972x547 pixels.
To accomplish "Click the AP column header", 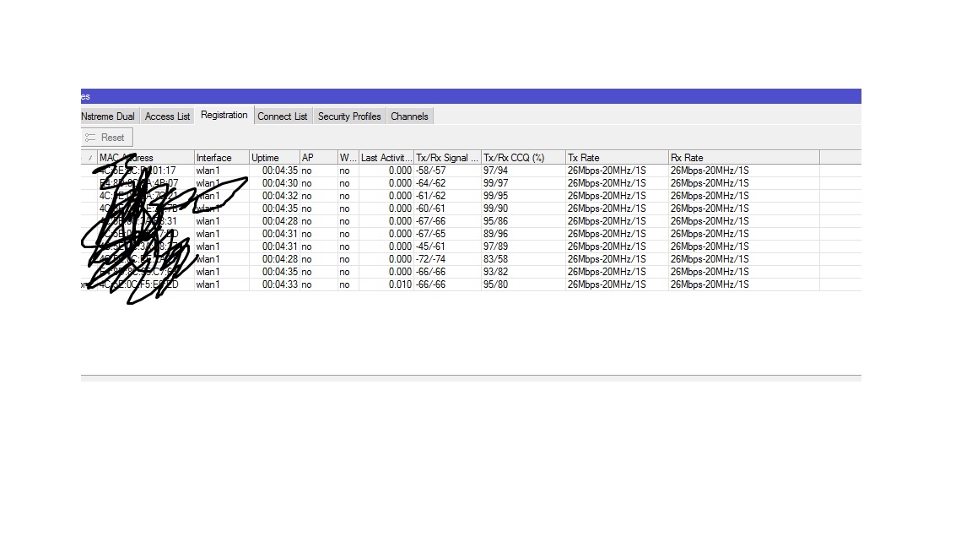I will (319, 158).
